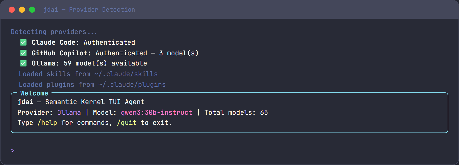Screen dimensions: 459x165
Task: Click the Claude Code green checkmark icon
Action: point(23,42)
